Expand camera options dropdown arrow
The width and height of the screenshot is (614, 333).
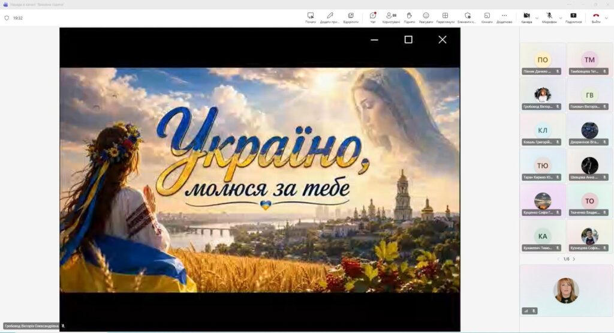(x=537, y=18)
